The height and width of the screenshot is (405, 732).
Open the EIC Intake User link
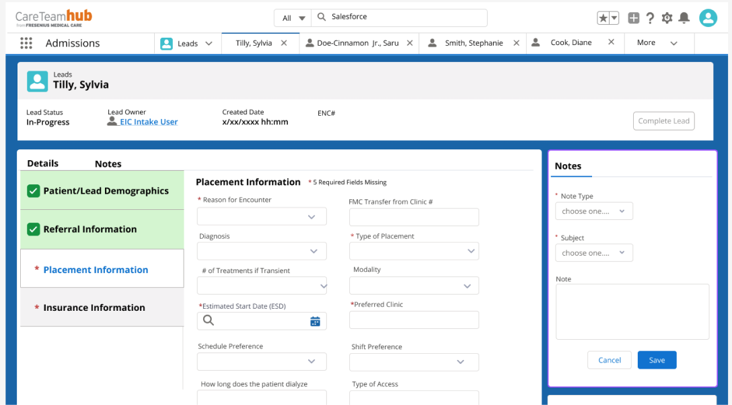[x=148, y=122]
